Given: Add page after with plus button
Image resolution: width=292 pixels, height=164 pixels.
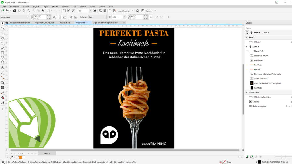Looking at the screenshot, I should (36, 153).
